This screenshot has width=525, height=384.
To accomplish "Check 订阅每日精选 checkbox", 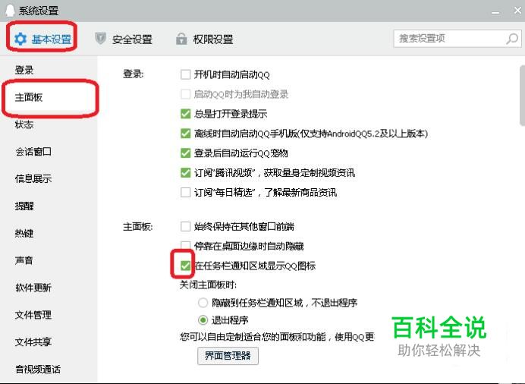I will tap(185, 193).
